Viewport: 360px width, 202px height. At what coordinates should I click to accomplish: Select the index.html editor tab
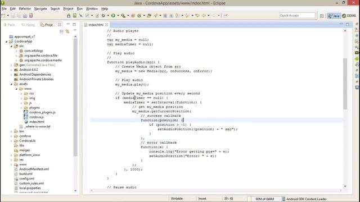point(96,25)
